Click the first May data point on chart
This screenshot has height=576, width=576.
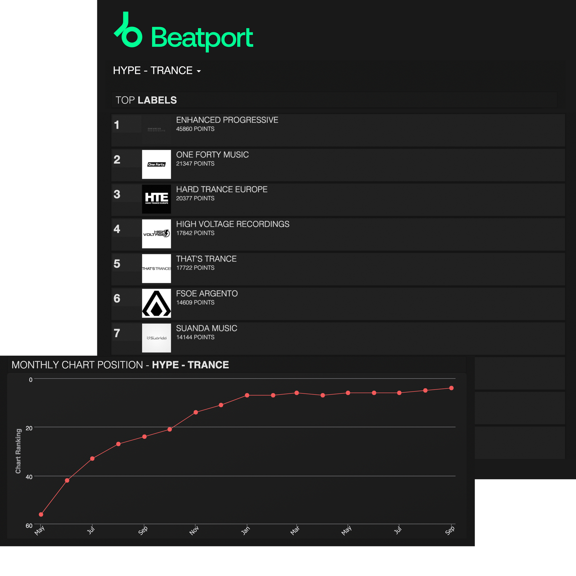pyautogui.click(x=41, y=515)
